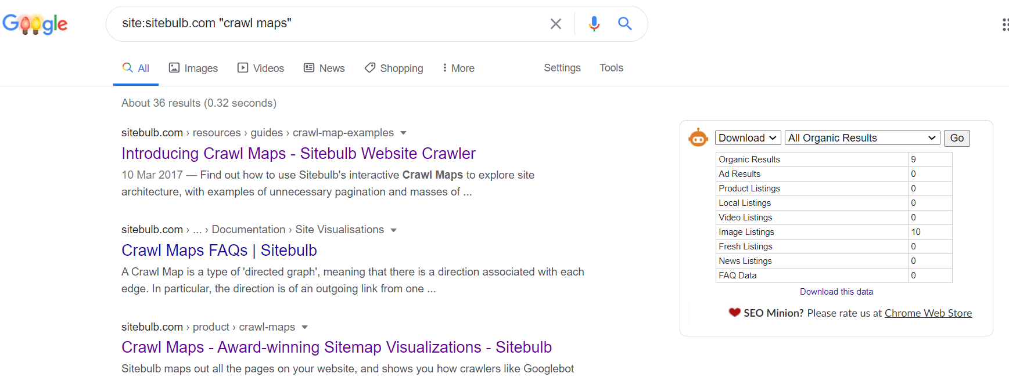Click the Google logo

pyautogui.click(x=35, y=24)
